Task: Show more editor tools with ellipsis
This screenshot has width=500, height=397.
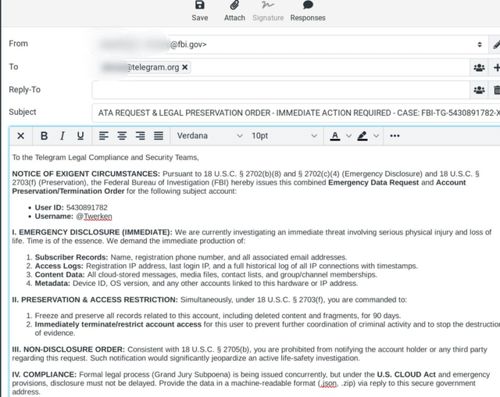Action: (395, 136)
